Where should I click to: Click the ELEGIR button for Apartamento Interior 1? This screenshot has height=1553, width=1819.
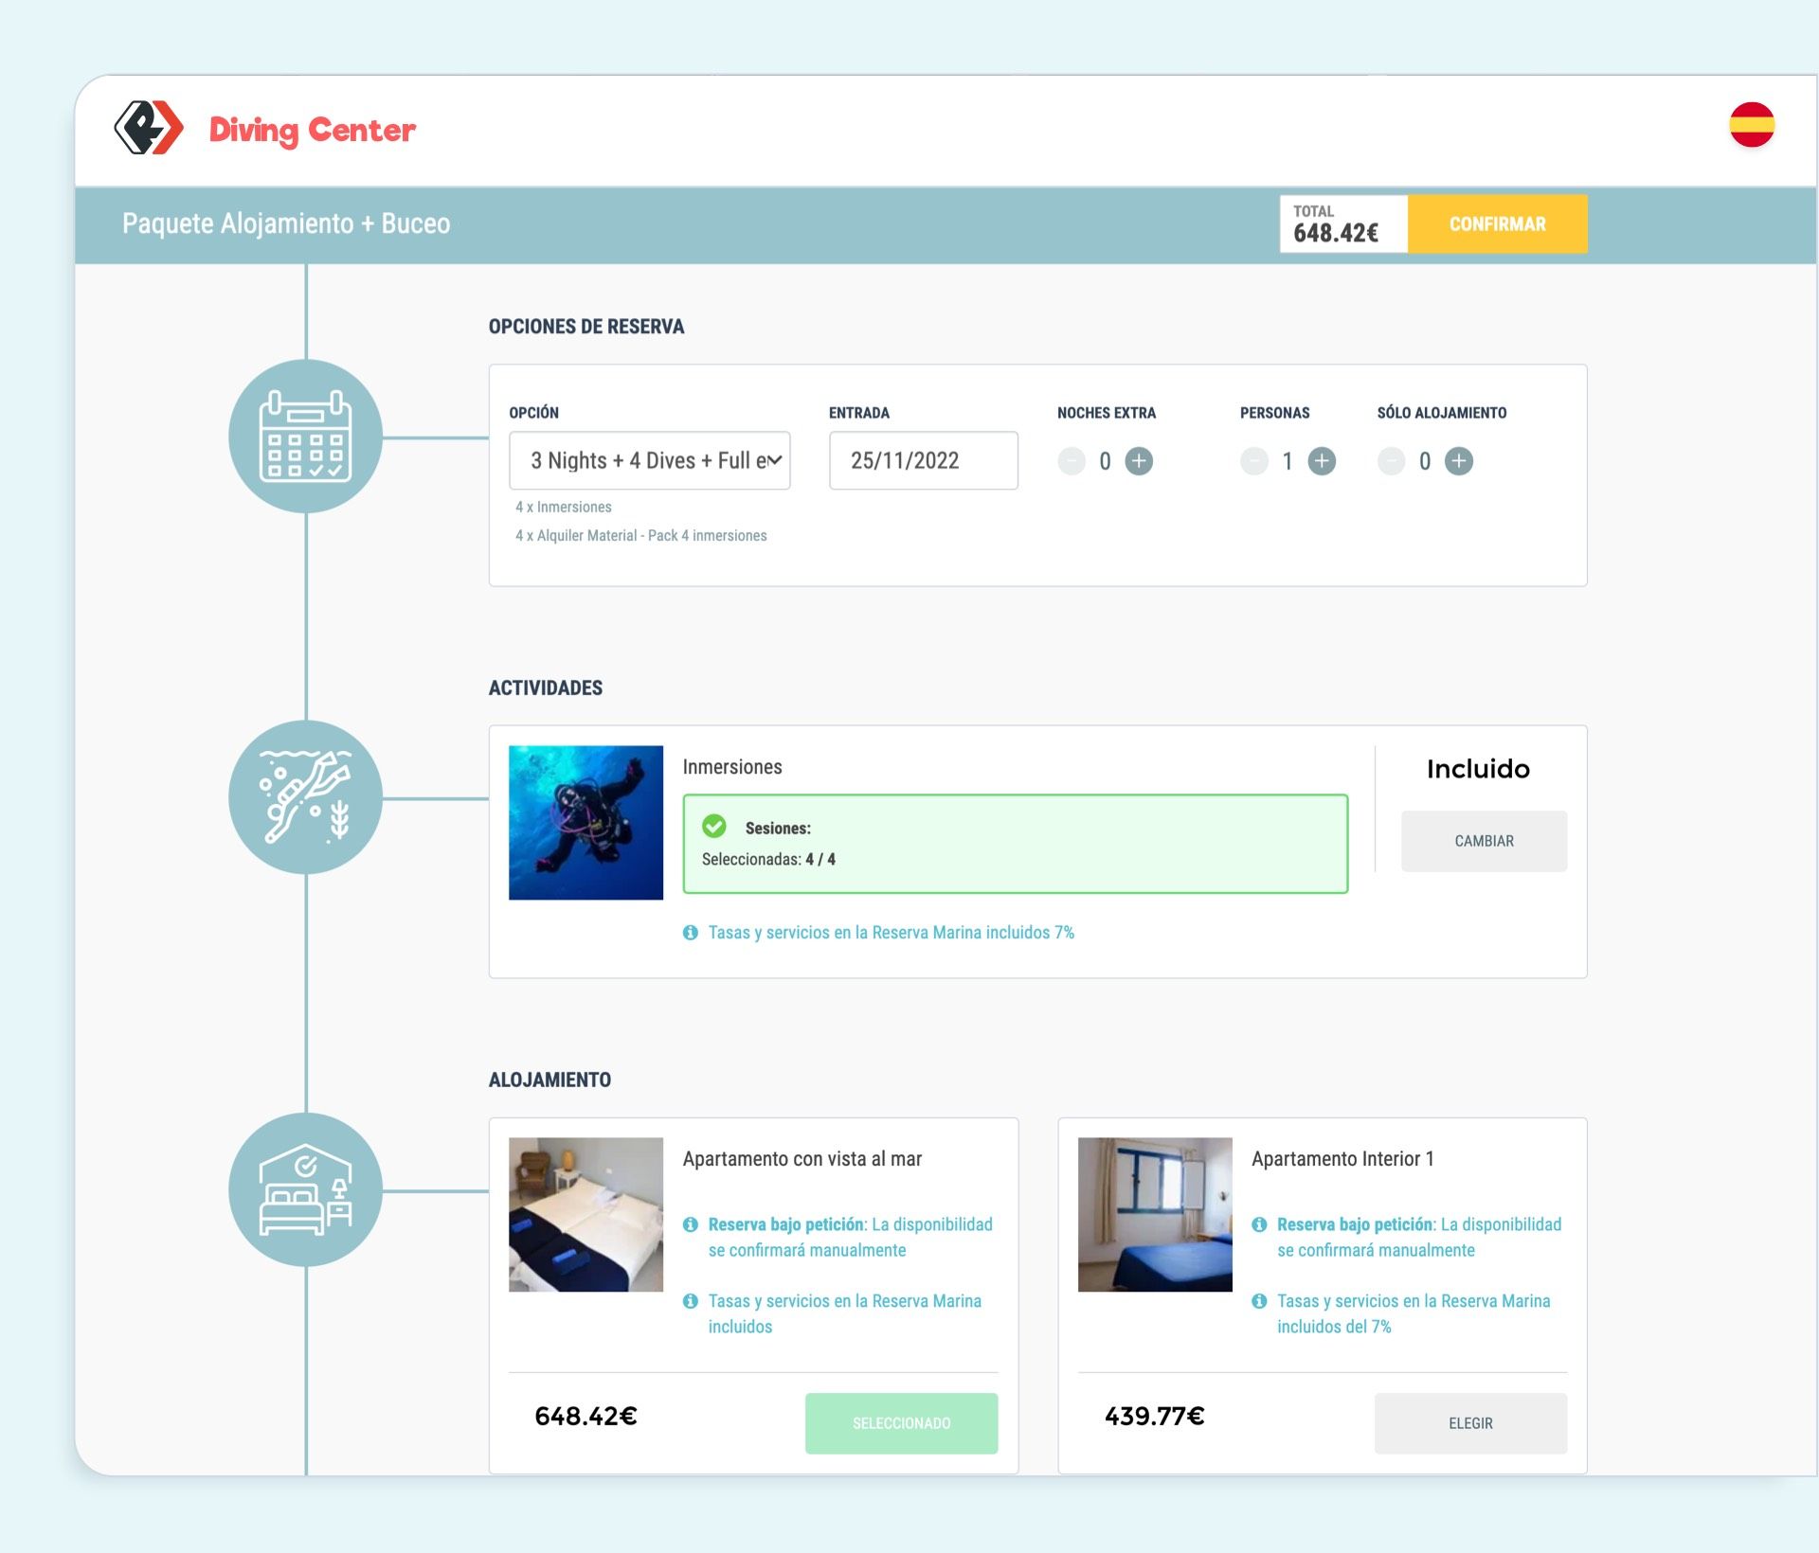coord(1470,1422)
